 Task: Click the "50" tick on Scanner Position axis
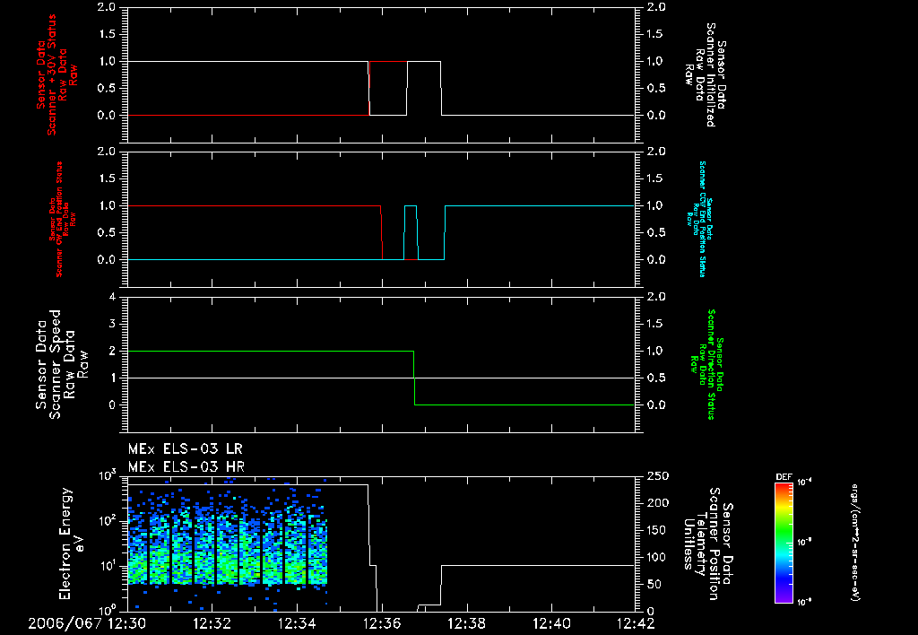[651, 585]
